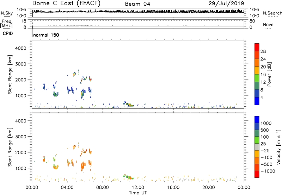This screenshot has width=282, height=195.
Task: Click the 'Power [dB]' color bar label
Action: [x=269, y=74]
